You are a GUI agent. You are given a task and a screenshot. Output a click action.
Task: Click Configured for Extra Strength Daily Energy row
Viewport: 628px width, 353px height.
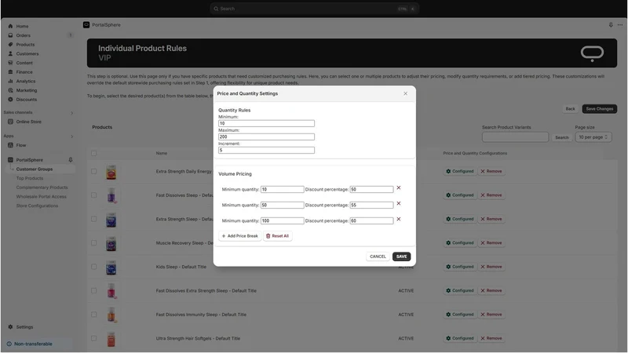(x=460, y=171)
